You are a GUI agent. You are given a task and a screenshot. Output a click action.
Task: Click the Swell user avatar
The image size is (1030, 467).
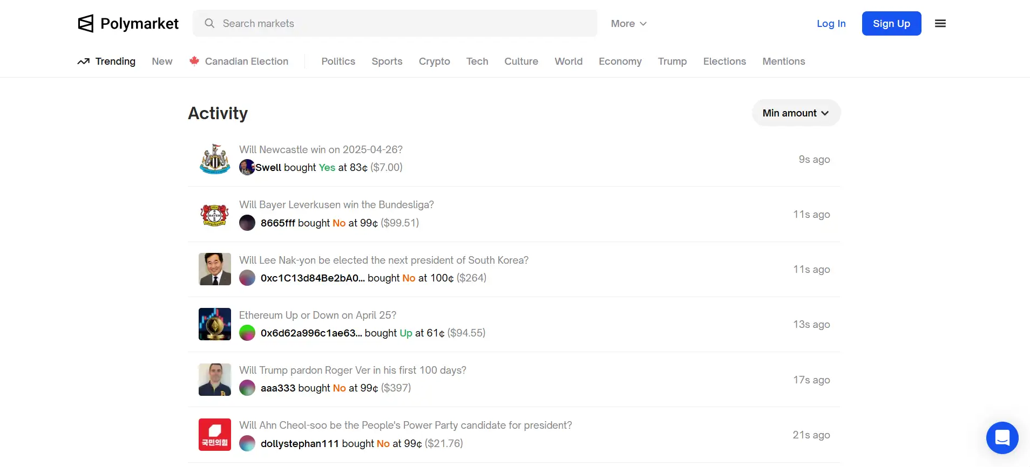tap(247, 167)
